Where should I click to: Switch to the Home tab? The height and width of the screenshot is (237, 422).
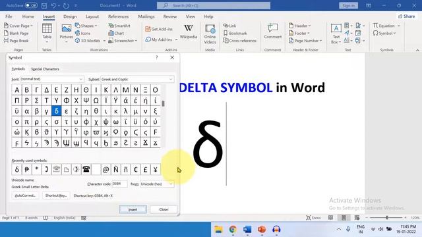pos(28,16)
